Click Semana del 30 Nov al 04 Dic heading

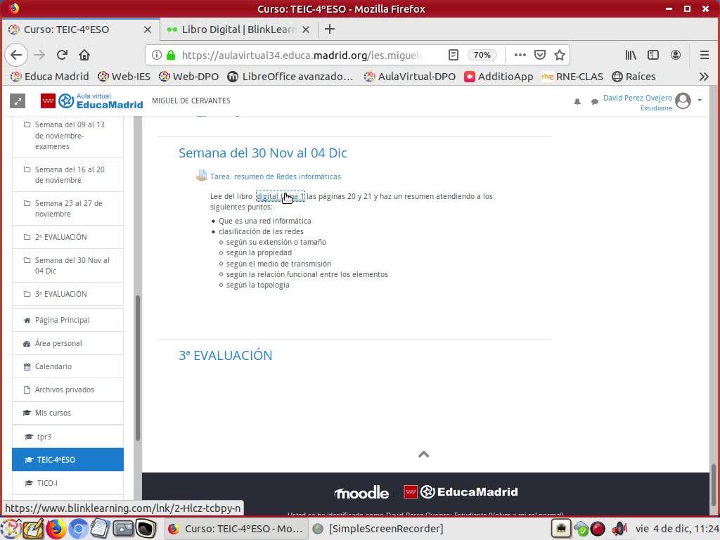[263, 153]
